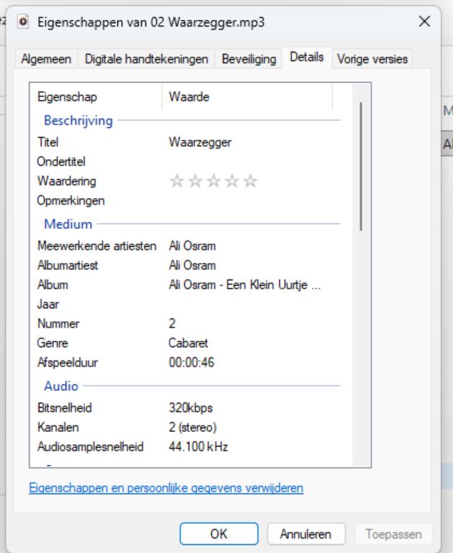Screen dimensions: 453x553
Task: Set rating to fifth star
Action: 250,181
